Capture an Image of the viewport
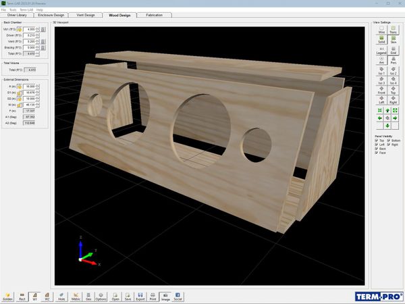 (165, 297)
